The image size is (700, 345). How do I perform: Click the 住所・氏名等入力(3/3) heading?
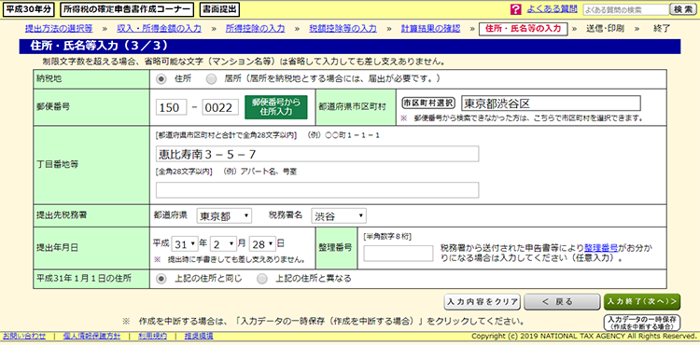[x=99, y=46]
